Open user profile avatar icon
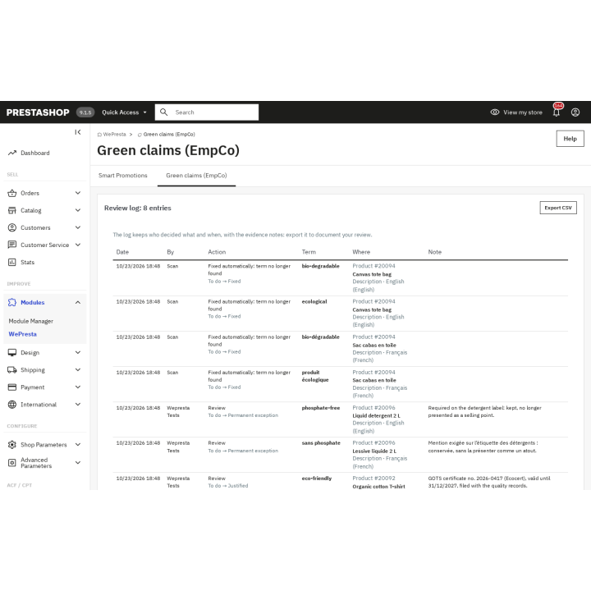This screenshot has width=591, height=591. tap(575, 112)
